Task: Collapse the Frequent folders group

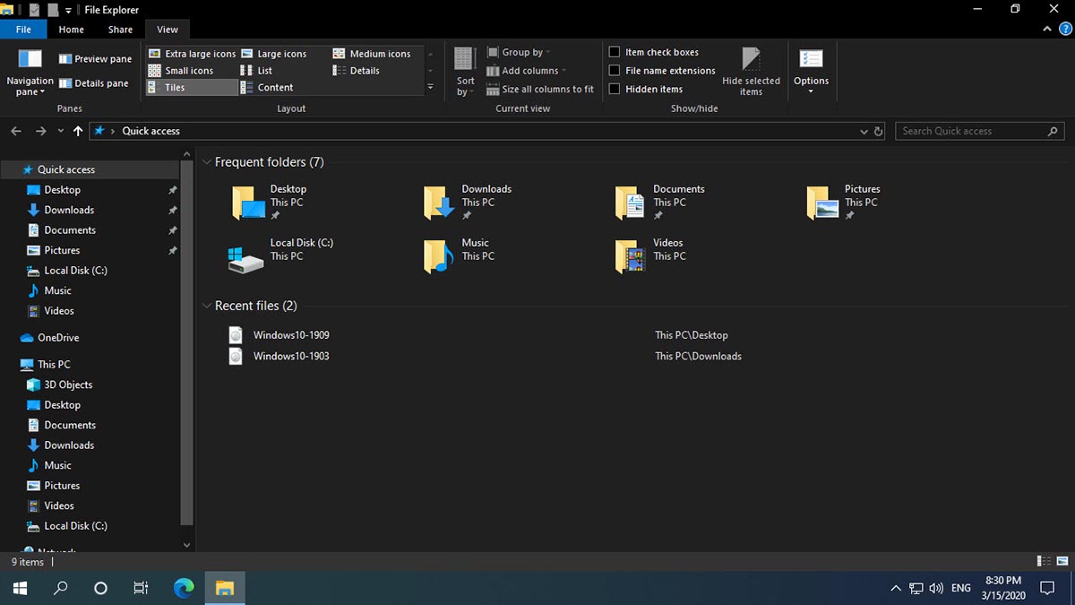Action: click(208, 162)
